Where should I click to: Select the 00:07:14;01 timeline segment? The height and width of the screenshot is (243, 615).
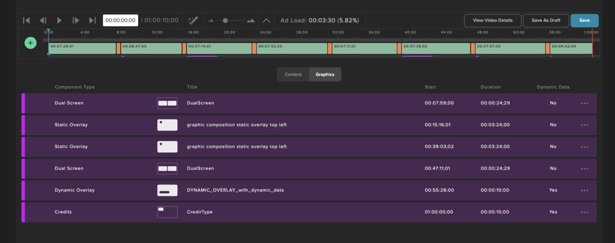[219, 48]
